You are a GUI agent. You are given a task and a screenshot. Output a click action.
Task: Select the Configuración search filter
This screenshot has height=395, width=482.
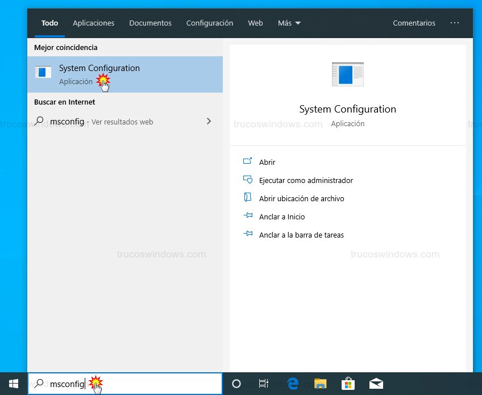[209, 23]
